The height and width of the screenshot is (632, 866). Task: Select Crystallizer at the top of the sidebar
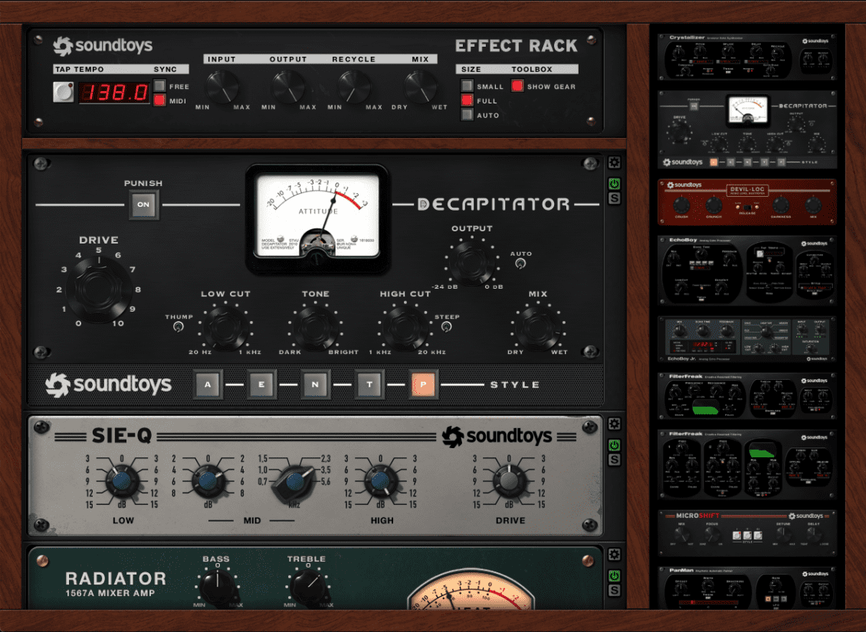(x=747, y=57)
